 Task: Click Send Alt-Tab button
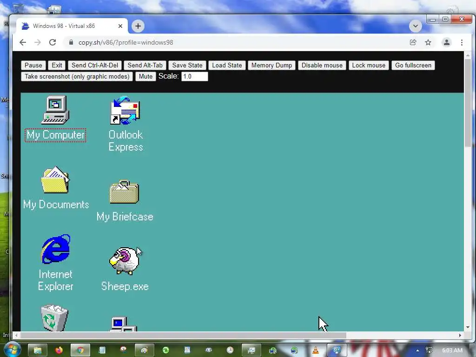(145, 65)
